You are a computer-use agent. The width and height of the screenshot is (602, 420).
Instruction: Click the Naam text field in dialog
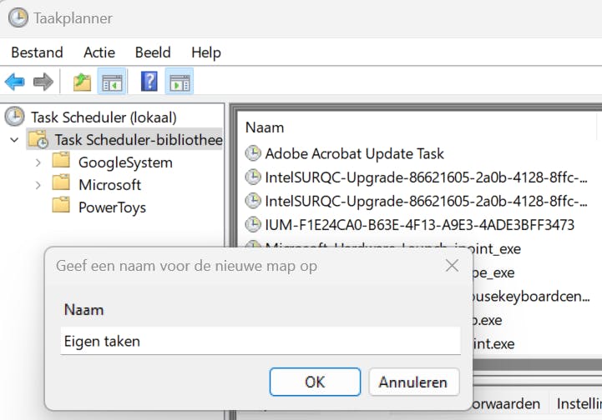[260, 341]
